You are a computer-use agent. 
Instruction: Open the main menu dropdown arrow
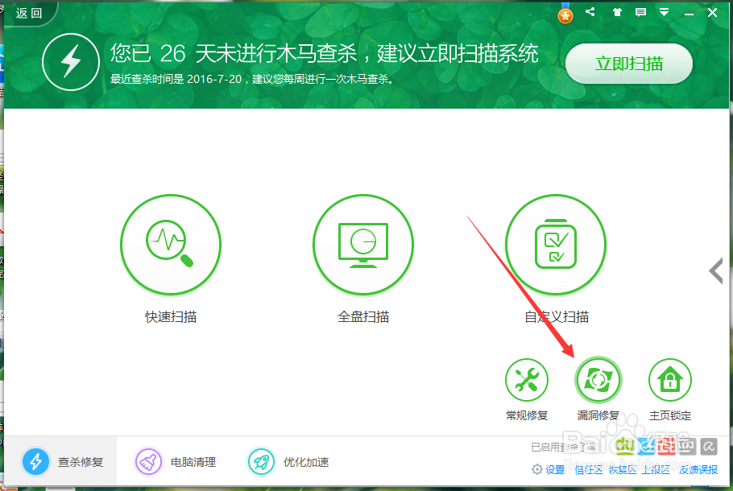664,12
